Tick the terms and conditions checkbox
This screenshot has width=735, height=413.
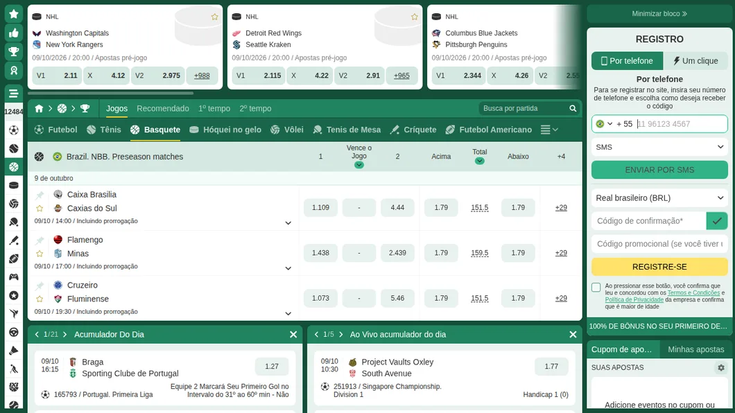coord(596,287)
